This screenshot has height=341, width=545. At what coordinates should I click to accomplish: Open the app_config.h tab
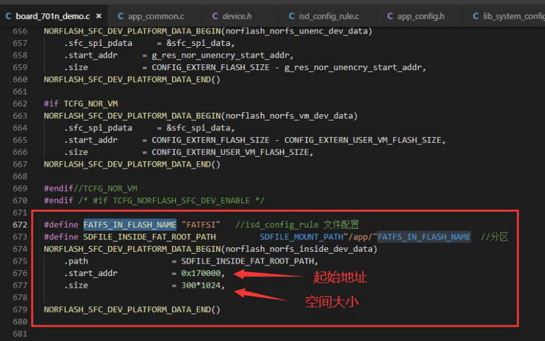pyautogui.click(x=420, y=16)
